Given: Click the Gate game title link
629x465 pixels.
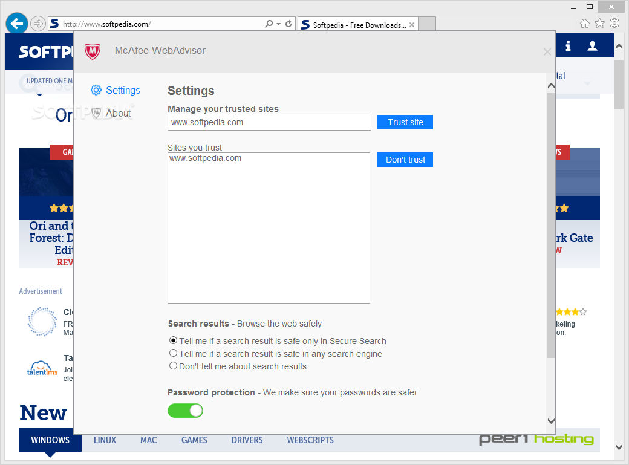Looking at the screenshot, I should click(574, 238).
